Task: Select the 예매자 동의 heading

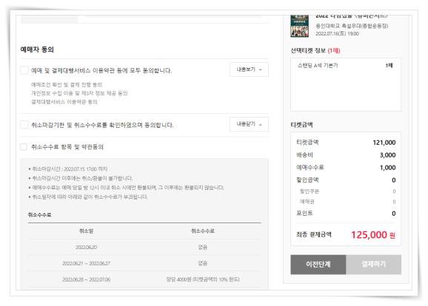Action: pos(37,50)
